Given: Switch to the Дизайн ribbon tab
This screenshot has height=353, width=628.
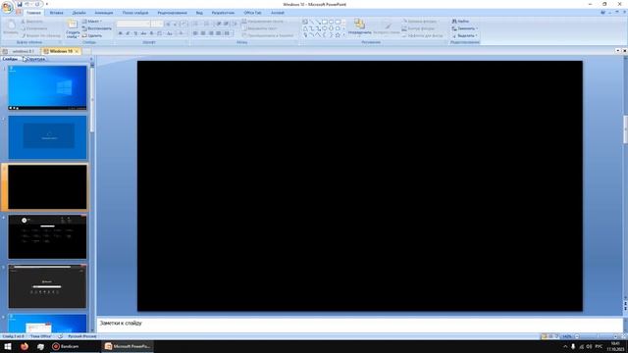Looking at the screenshot, I should click(78, 13).
